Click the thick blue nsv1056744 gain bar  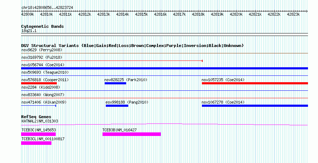[165, 68]
